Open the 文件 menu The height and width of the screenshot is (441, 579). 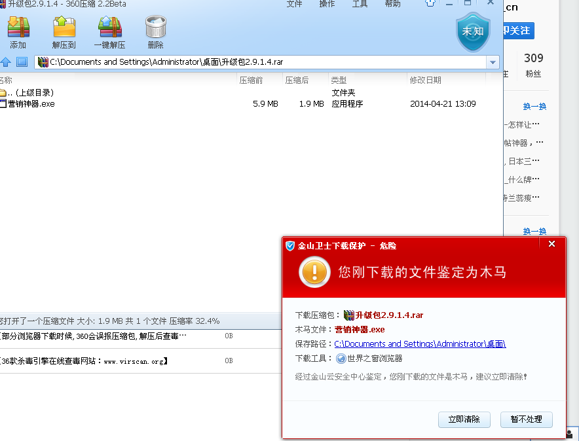tap(295, 3)
